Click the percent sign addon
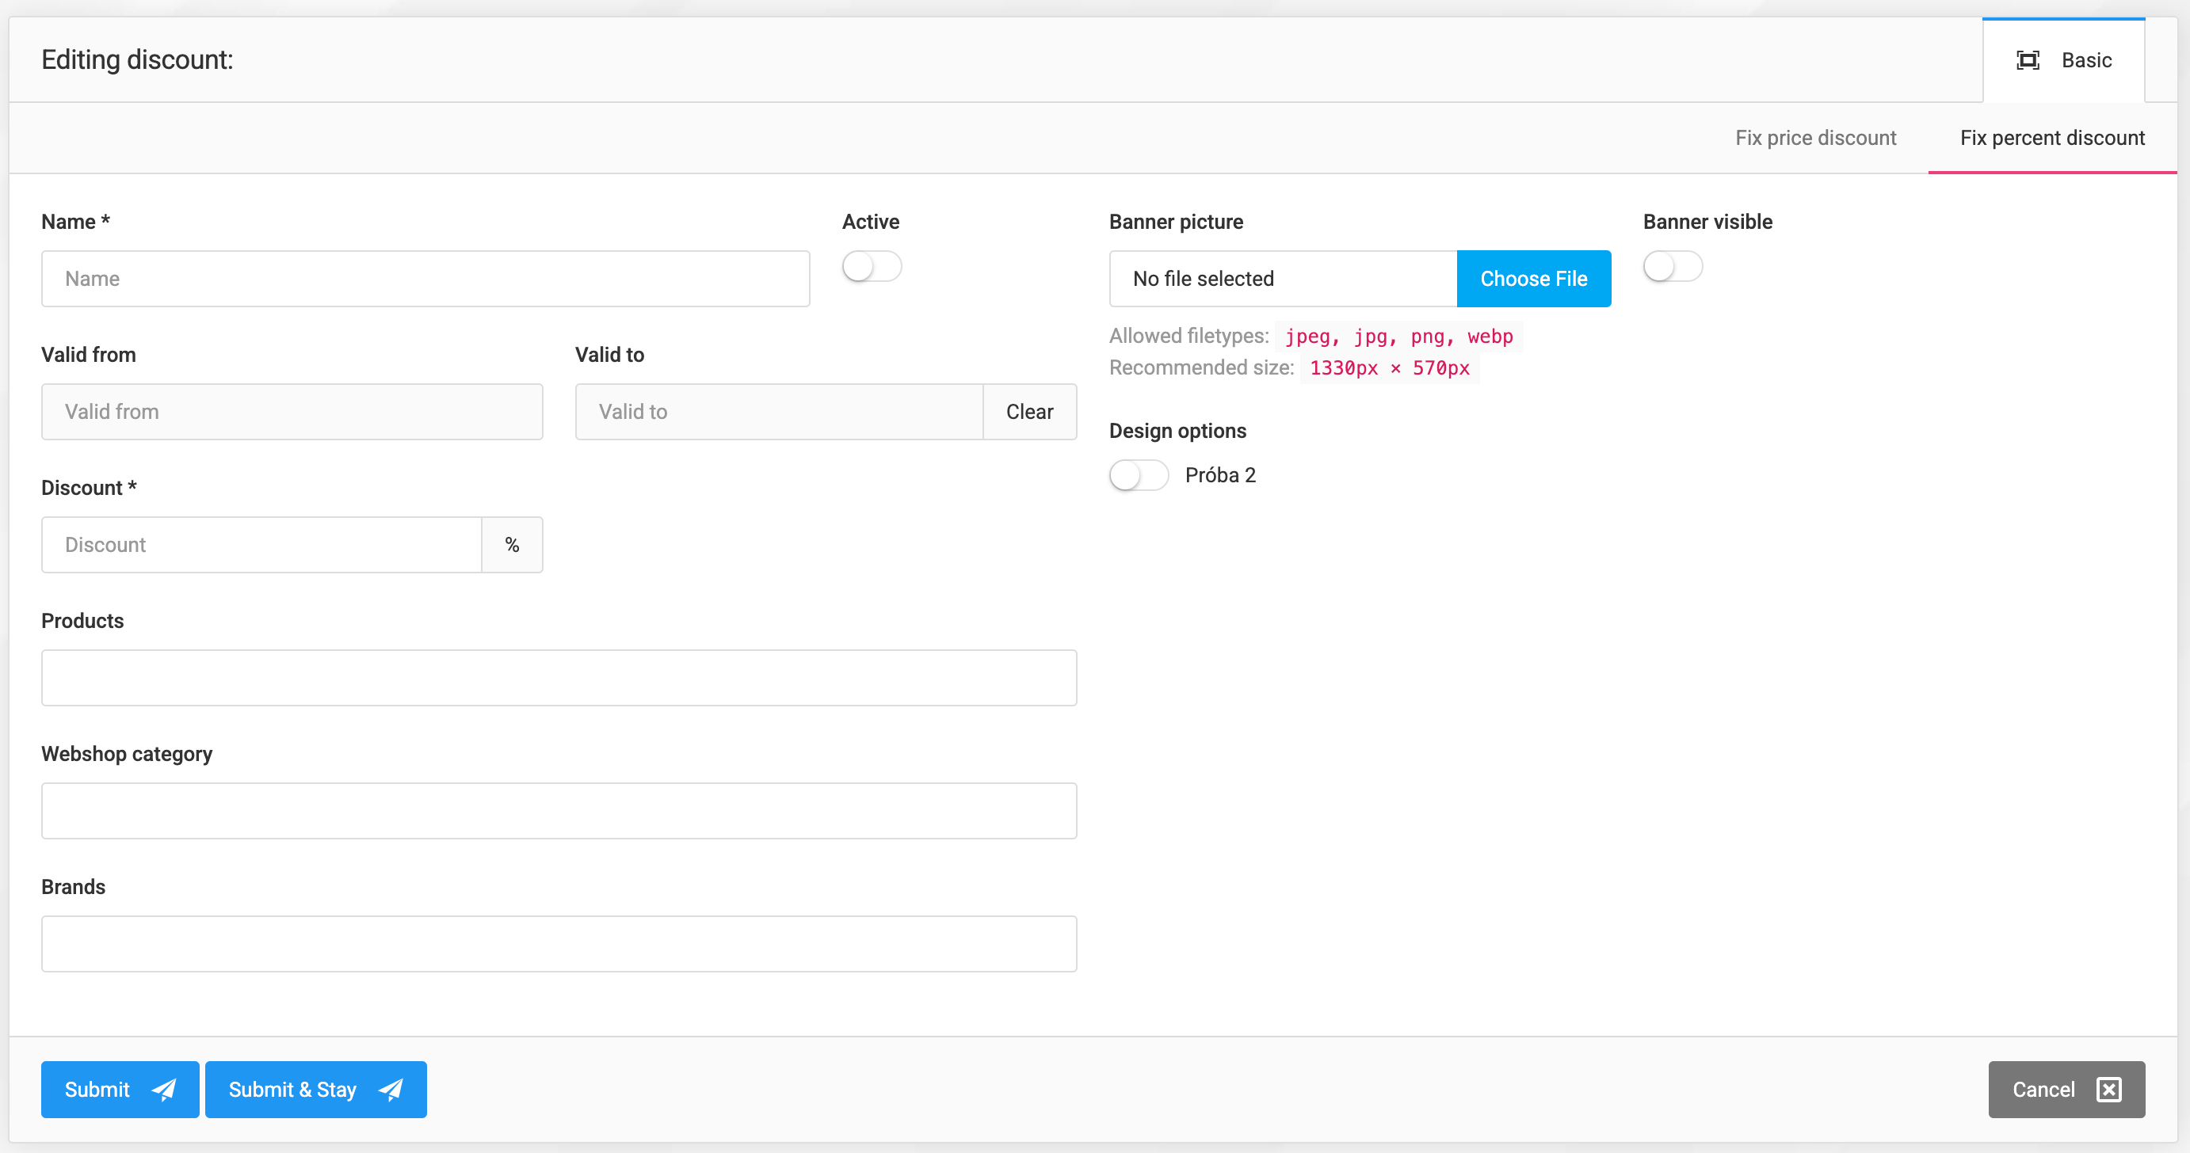2190x1153 pixels. 512,545
